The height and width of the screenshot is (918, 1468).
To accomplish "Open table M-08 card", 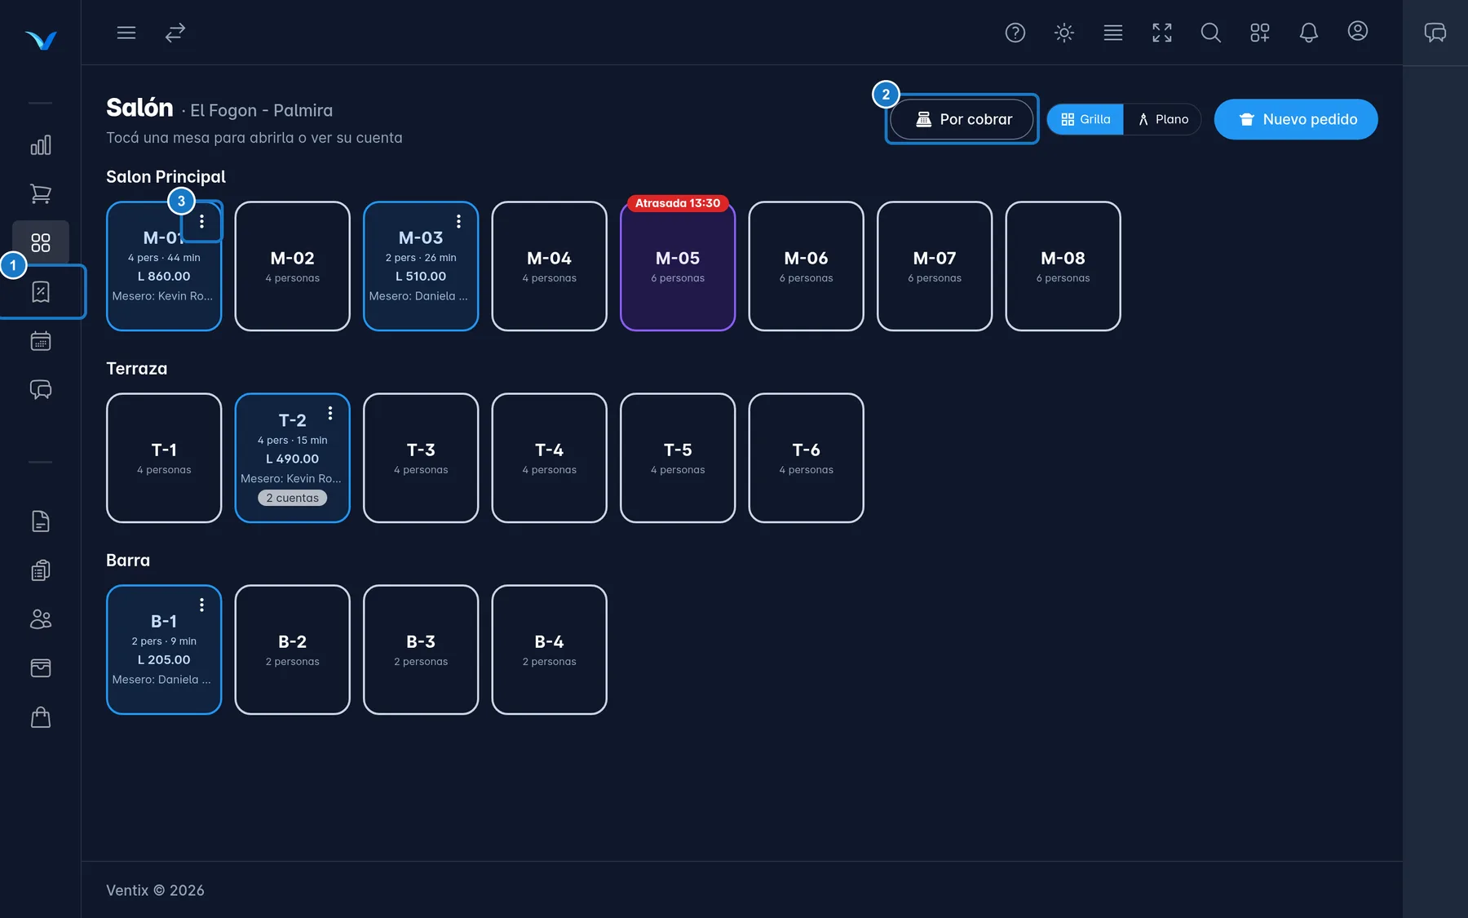I will 1063,266.
